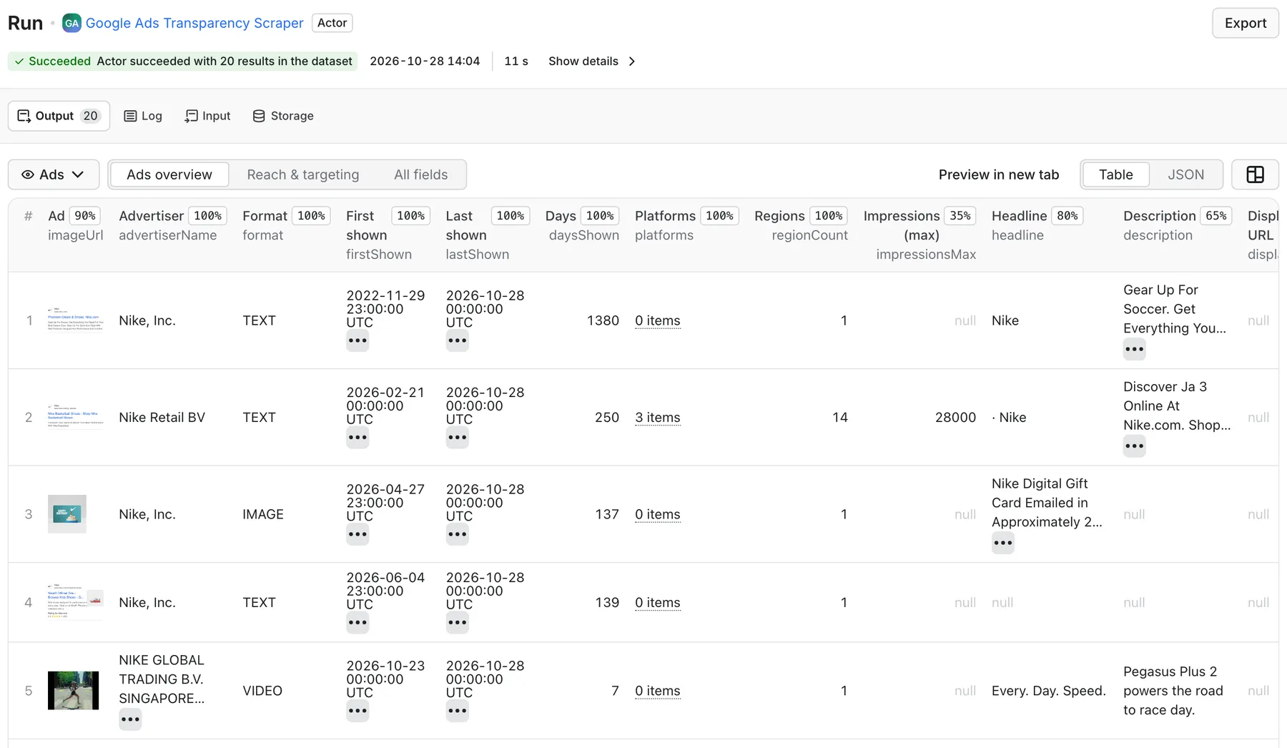
Task: Open row 2 Nike Retail BV ad thumbnail
Action: pos(75,417)
